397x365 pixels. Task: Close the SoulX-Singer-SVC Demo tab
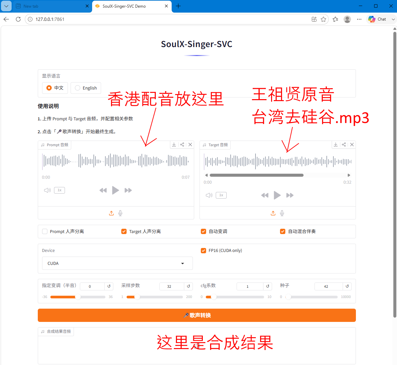166,6
